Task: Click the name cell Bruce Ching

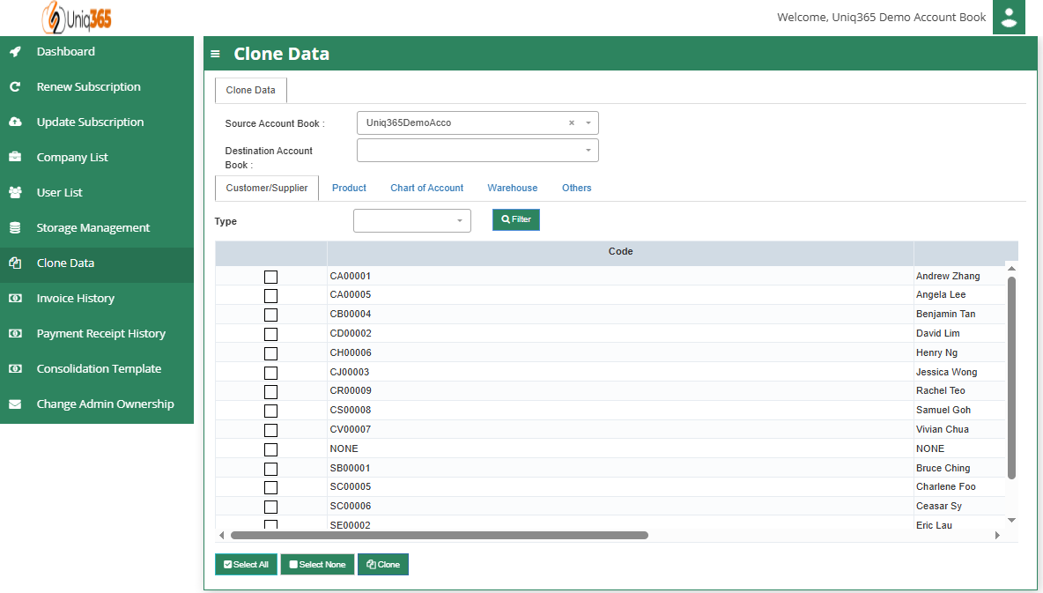Action: [943, 468]
